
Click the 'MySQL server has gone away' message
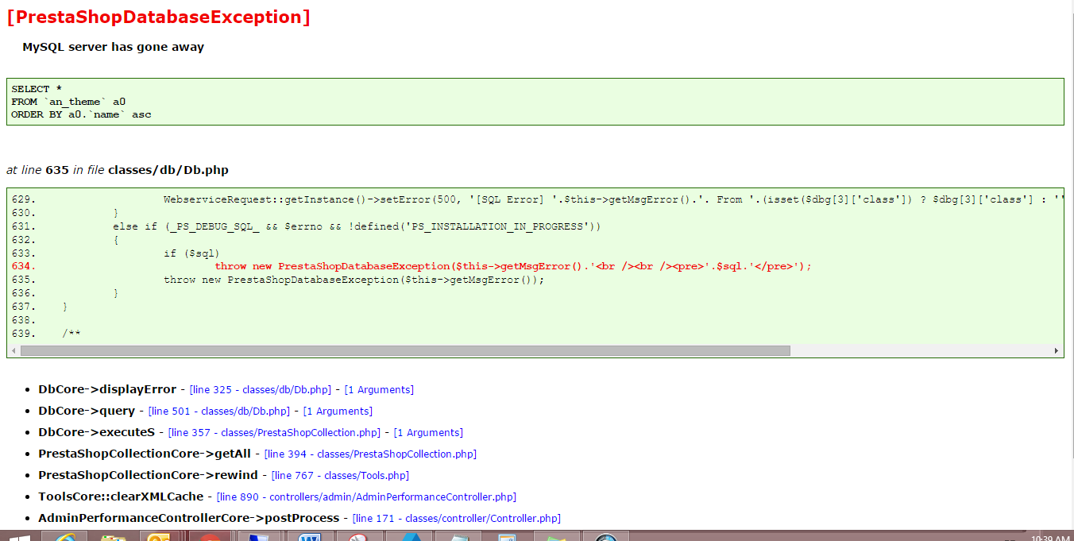(x=113, y=47)
